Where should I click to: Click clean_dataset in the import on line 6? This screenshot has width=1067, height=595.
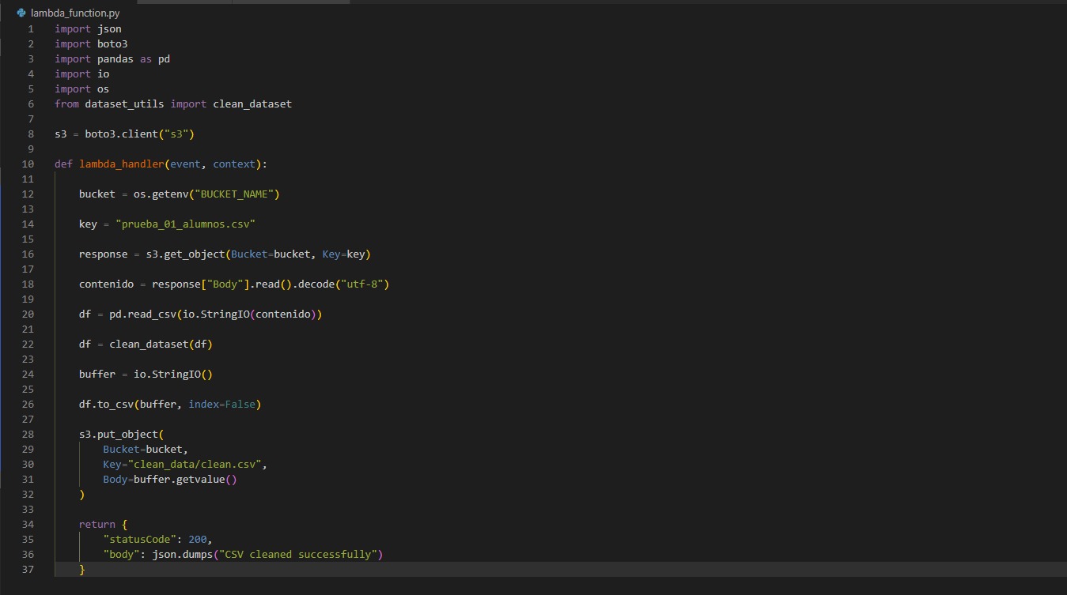[252, 104]
